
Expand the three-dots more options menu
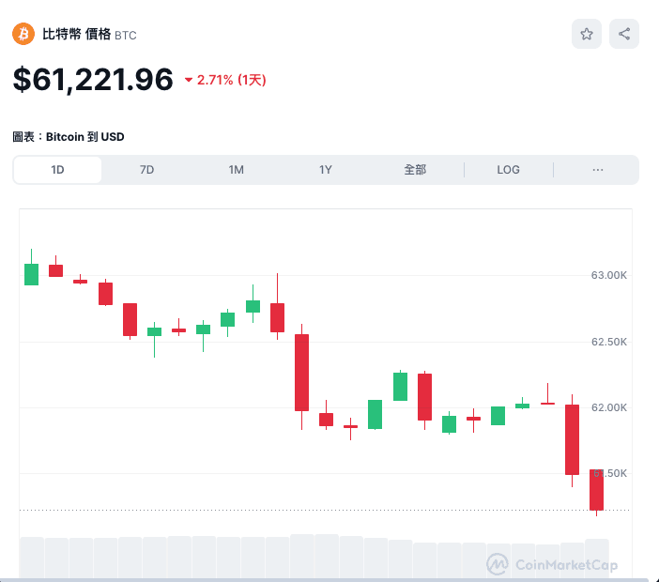click(598, 170)
